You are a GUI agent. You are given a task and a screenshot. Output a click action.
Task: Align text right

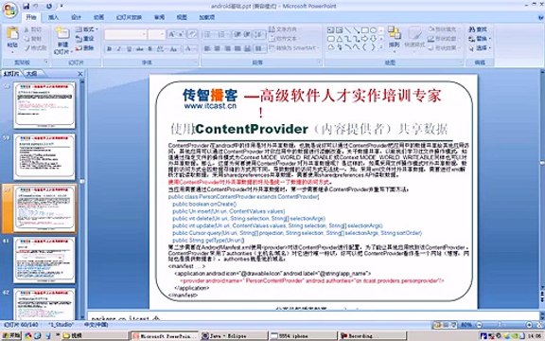point(227,48)
